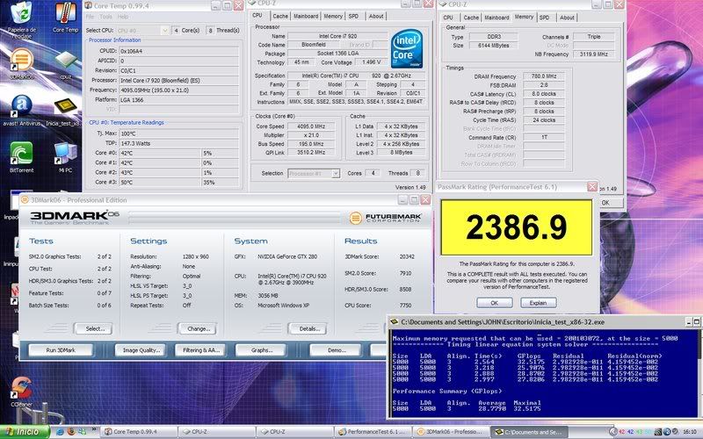Switch to the CPU tab in the CPU-Z memory window

pyautogui.click(x=448, y=18)
